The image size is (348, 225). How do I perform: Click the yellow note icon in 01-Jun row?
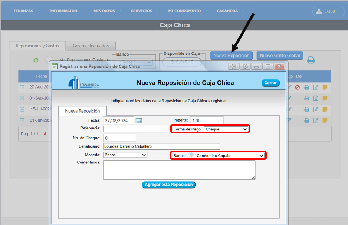tap(325, 120)
